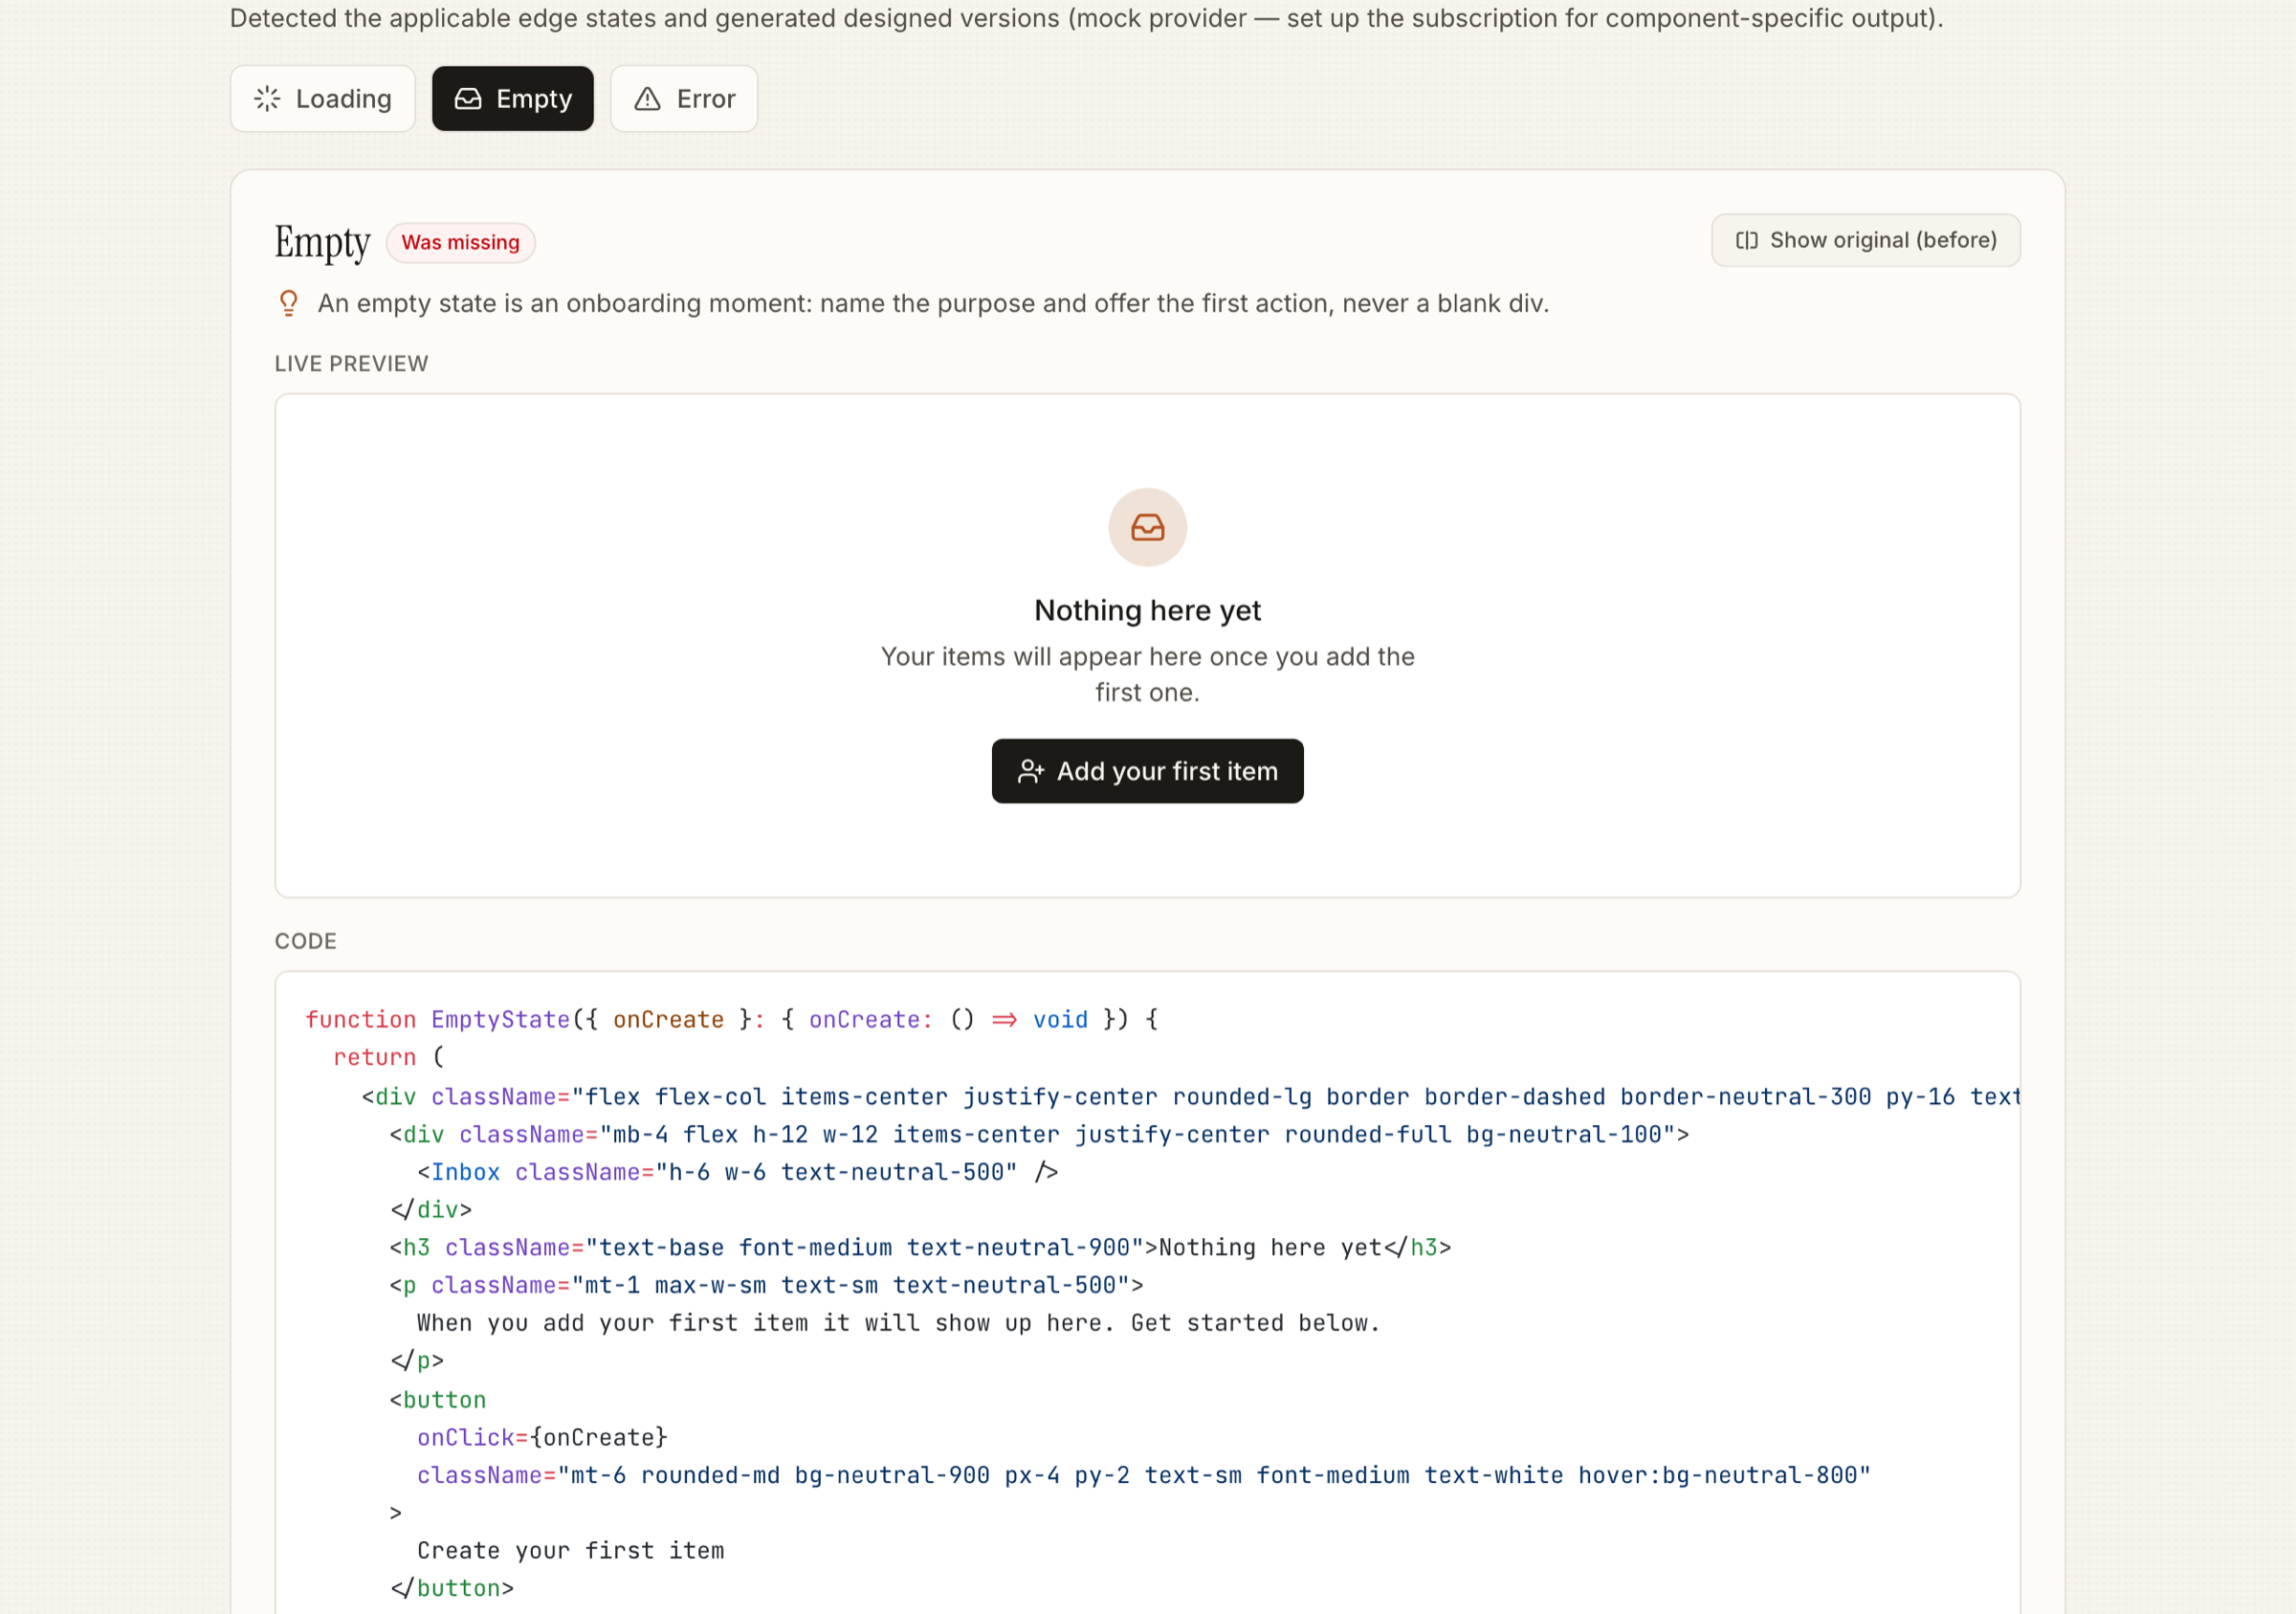The width and height of the screenshot is (2296, 1614).
Task: Click the 'When you add your first item' code text
Action: pyautogui.click(x=898, y=1323)
